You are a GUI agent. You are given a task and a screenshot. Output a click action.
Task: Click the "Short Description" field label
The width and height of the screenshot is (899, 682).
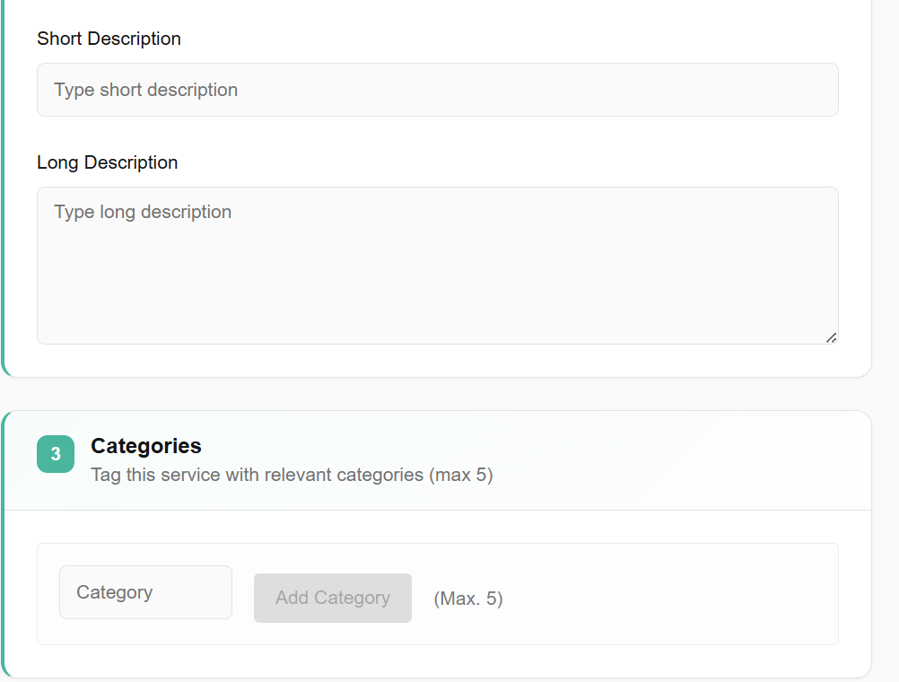pos(109,39)
